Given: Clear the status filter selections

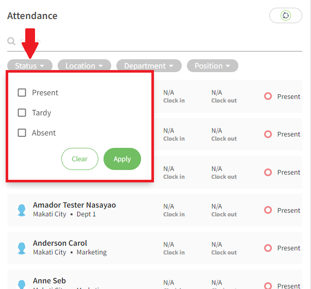Looking at the screenshot, I should pyautogui.click(x=79, y=159).
